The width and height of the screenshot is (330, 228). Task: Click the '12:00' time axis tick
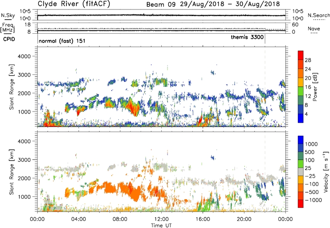pos(161,219)
